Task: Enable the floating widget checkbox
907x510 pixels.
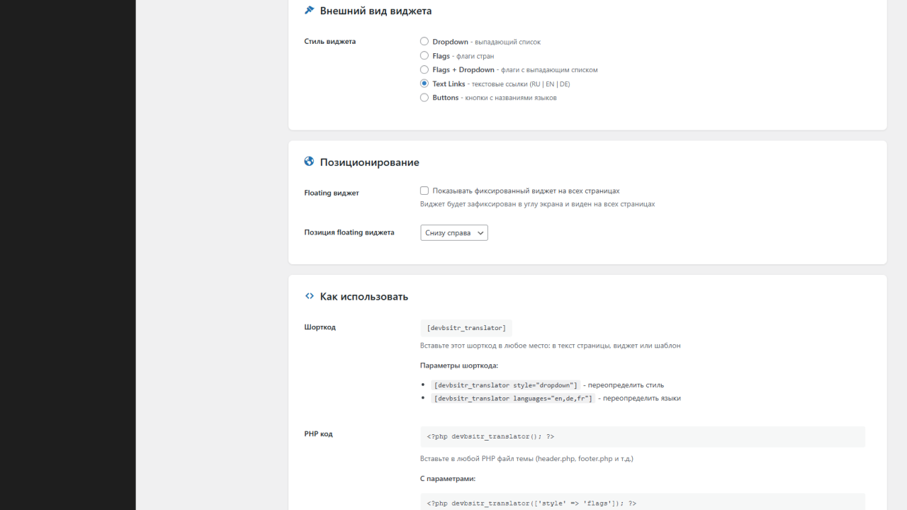Action: click(x=424, y=191)
